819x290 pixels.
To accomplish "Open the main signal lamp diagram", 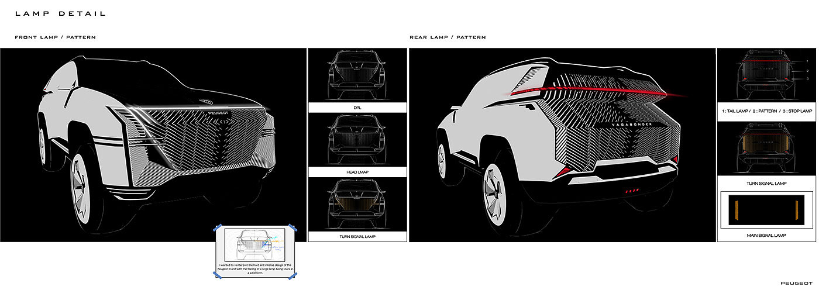I will [766, 210].
